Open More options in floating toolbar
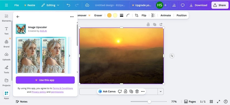230x105 pixels. [143, 92]
